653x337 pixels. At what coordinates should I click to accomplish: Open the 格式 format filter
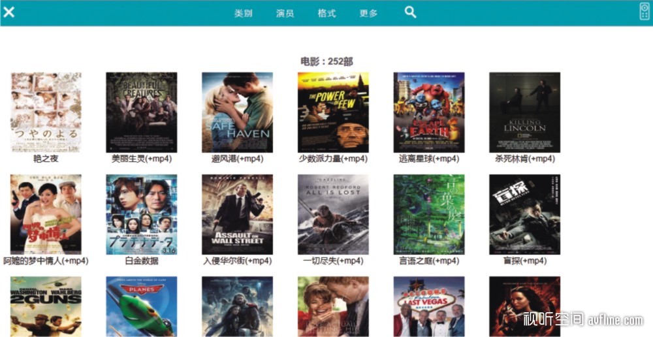point(326,13)
